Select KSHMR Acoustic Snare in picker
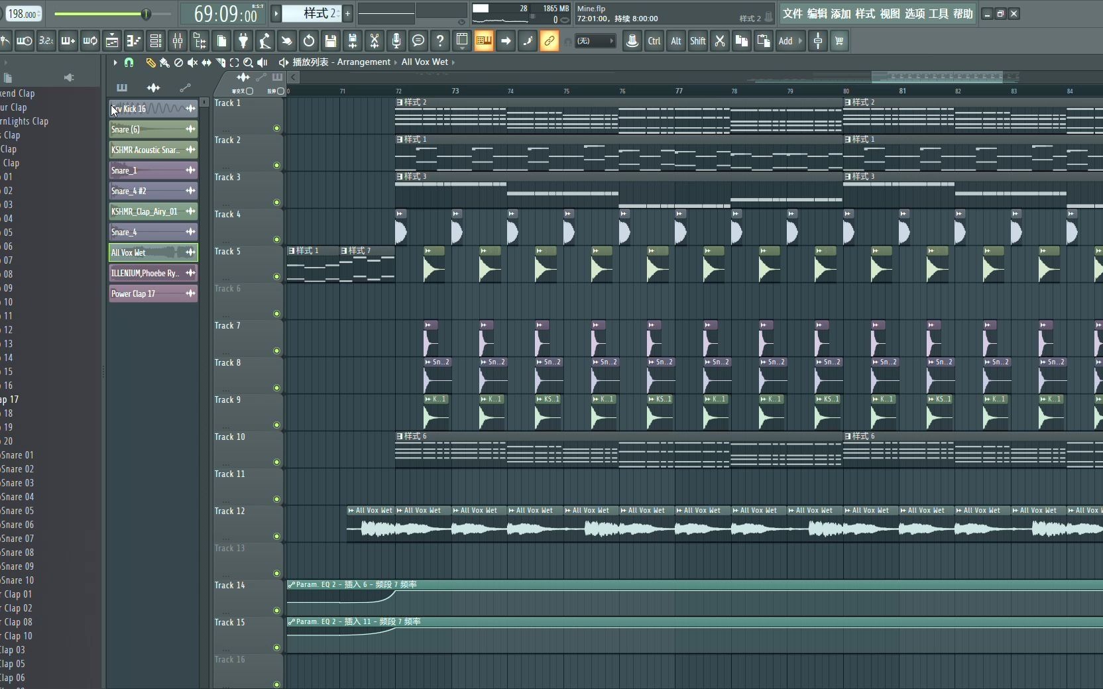 click(x=153, y=150)
